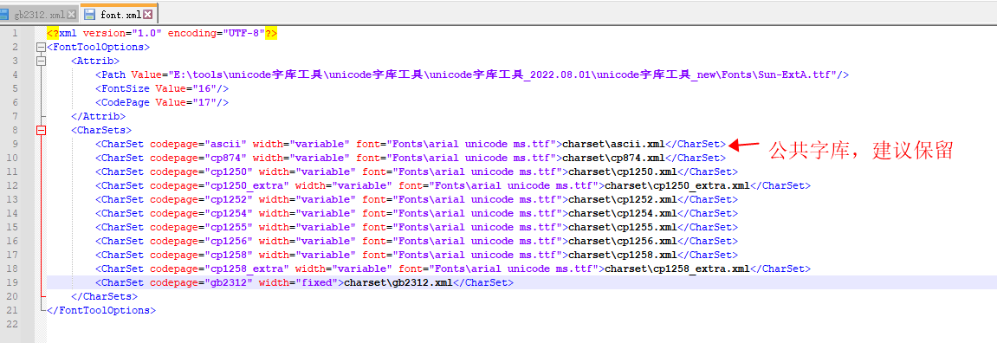Click the charset\gb2312.xml text
The width and height of the screenshot is (997, 343).
click(398, 282)
